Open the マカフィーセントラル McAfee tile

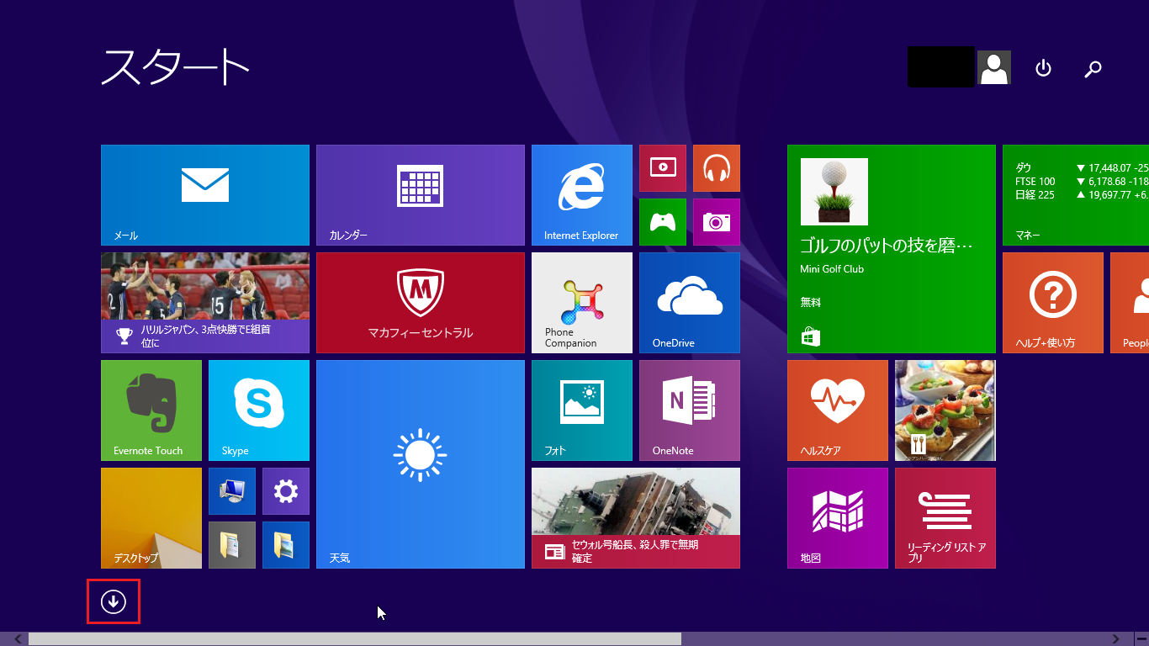421,303
